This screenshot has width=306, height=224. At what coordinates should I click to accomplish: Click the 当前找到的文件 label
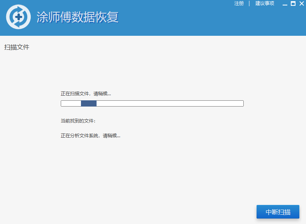[x=78, y=121]
